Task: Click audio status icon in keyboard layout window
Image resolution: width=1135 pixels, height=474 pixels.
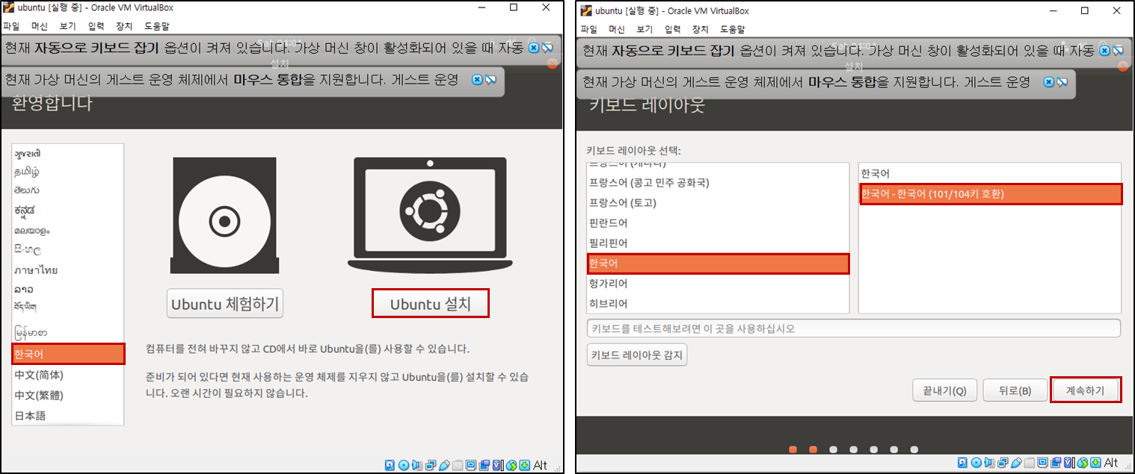Action: click(988, 464)
